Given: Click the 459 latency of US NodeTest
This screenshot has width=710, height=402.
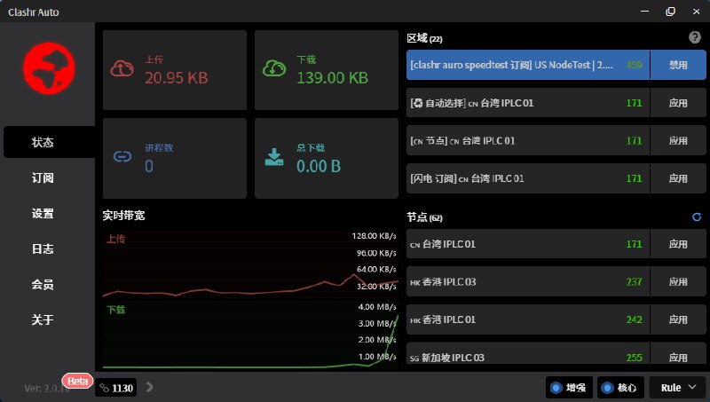Looking at the screenshot, I should click(x=634, y=65).
